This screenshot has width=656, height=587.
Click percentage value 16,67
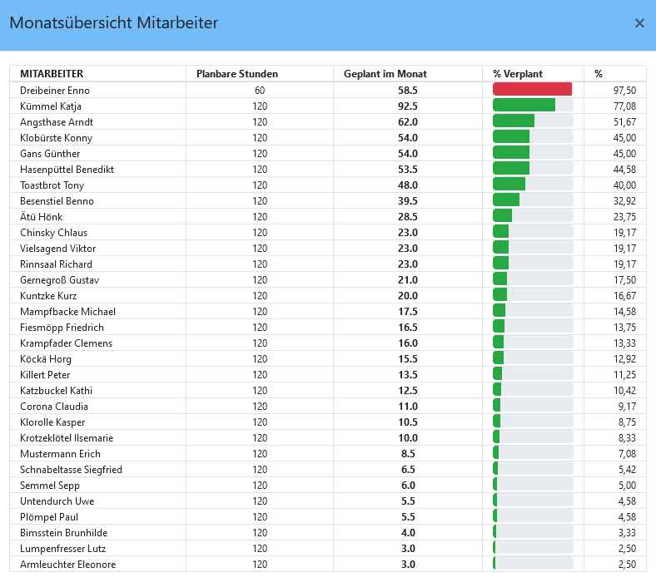pyautogui.click(x=624, y=296)
